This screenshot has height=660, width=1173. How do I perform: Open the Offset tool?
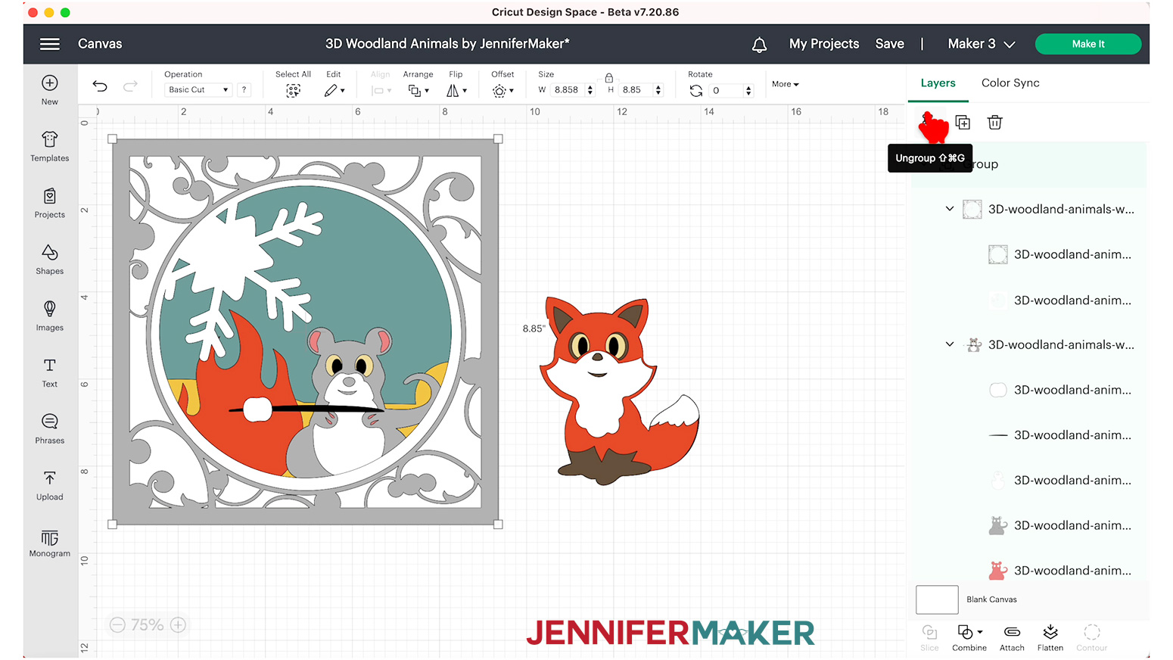(x=502, y=90)
